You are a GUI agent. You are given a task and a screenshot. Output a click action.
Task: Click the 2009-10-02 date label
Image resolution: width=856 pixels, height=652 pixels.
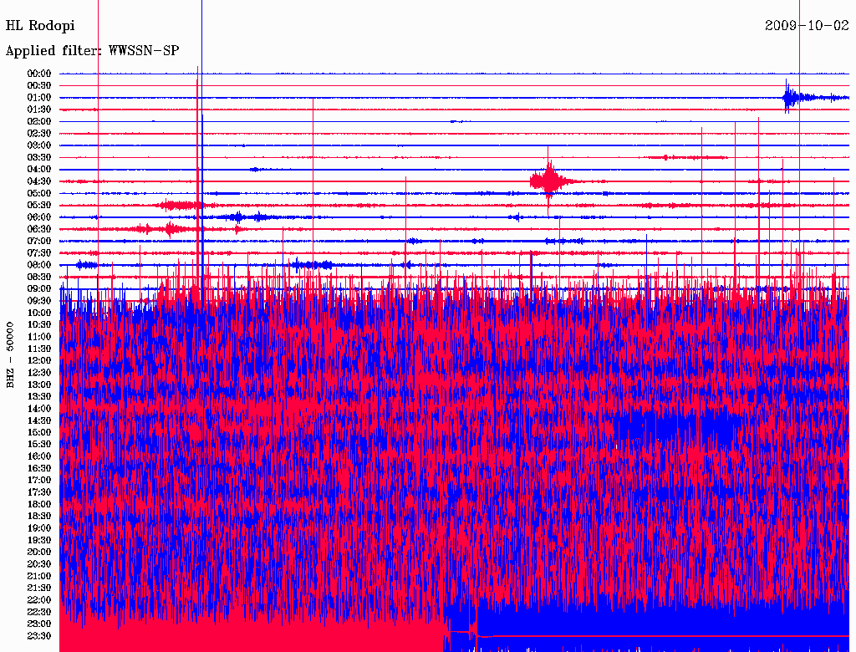point(806,26)
